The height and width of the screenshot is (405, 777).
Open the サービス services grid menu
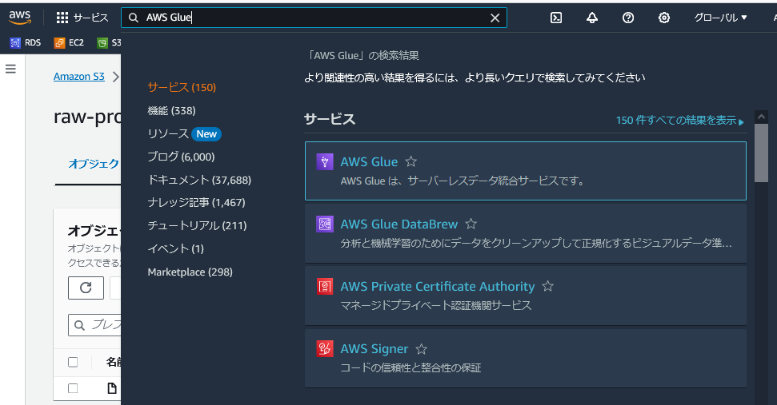tap(82, 18)
